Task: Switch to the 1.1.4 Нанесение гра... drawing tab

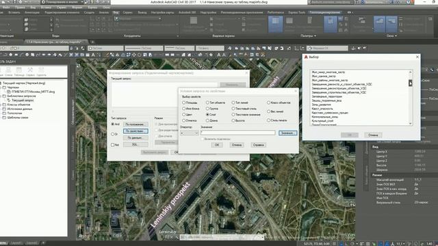Action: [x=53, y=42]
